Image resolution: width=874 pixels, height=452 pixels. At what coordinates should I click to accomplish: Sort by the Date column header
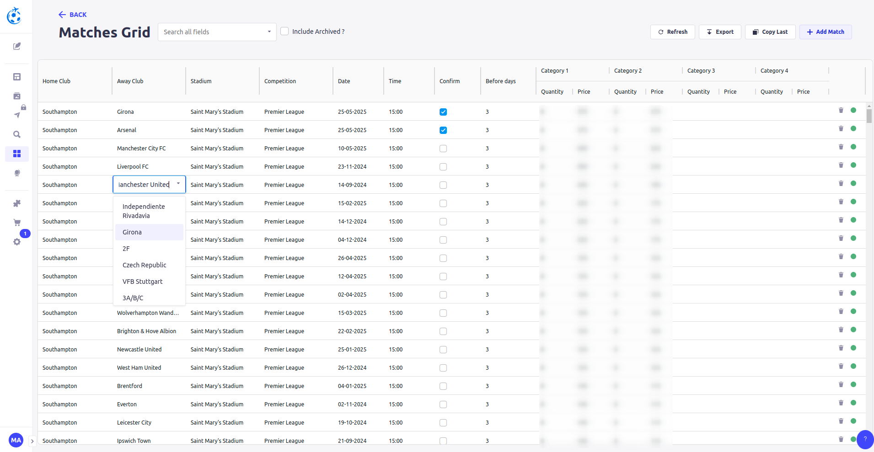click(344, 81)
